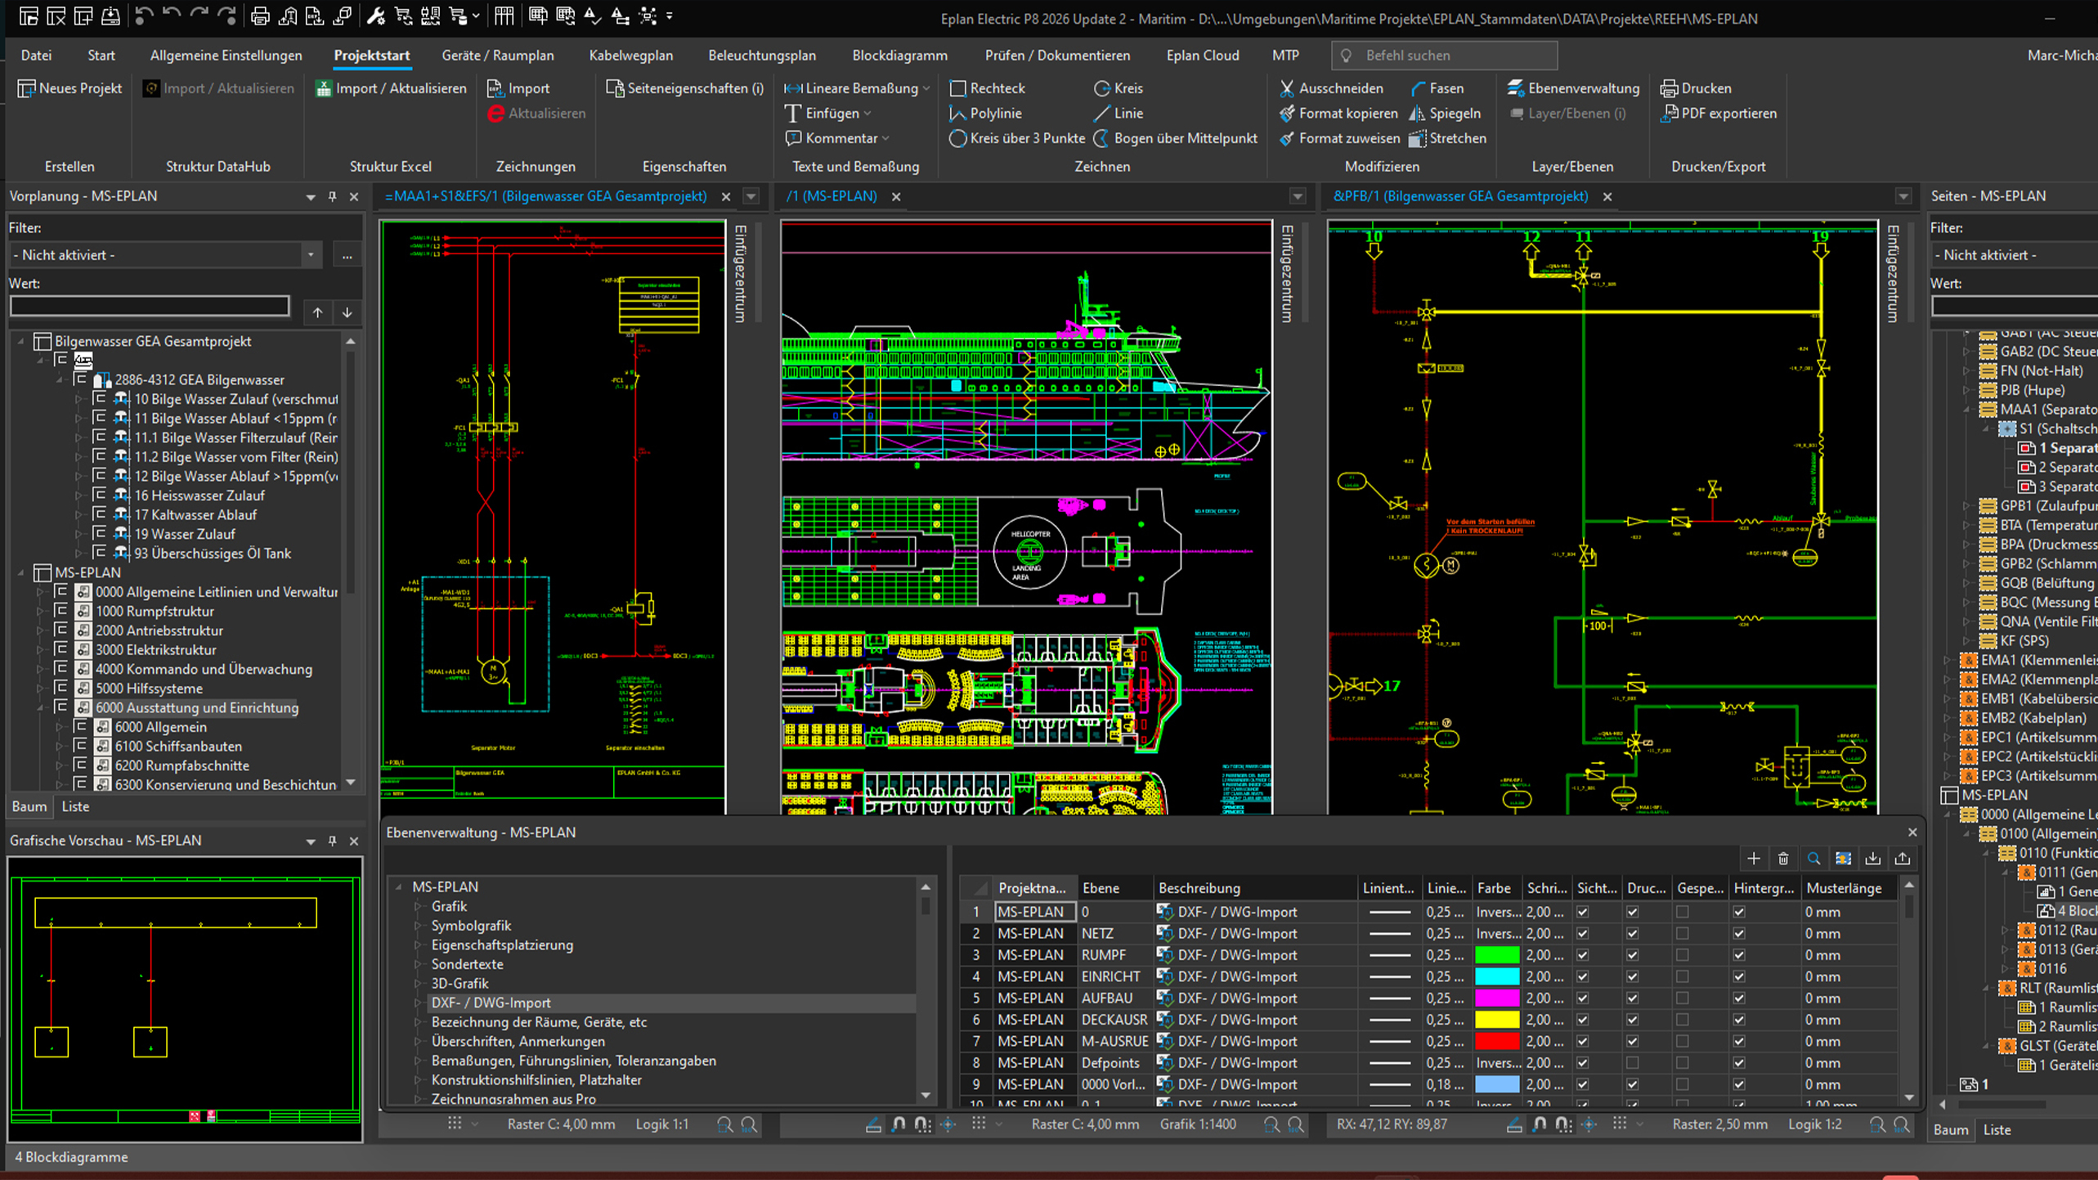Toggle Sichtbar checkbox for RUMPF layer

(x=1583, y=955)
